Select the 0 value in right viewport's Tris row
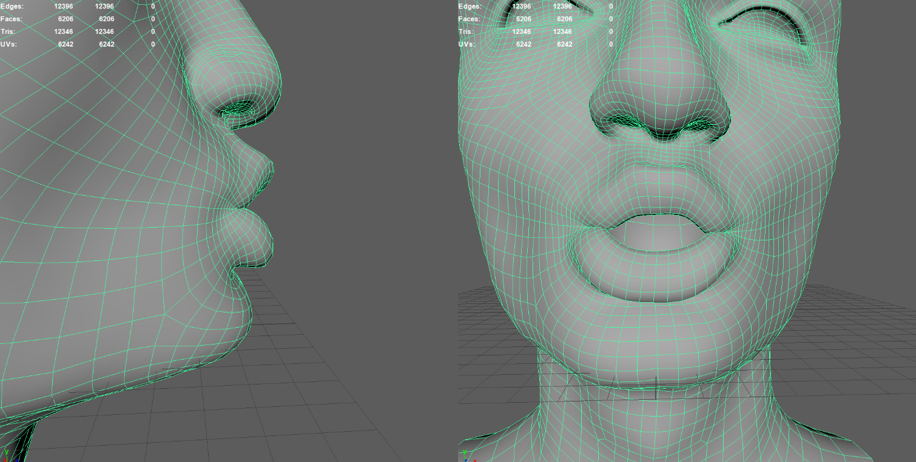 click(x=611, y=31)
